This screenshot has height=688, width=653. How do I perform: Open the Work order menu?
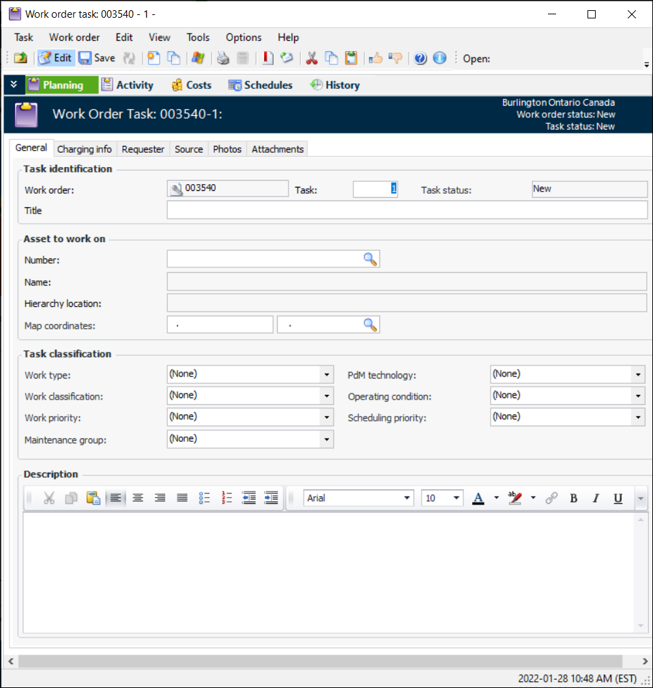[x=74, y=38]
